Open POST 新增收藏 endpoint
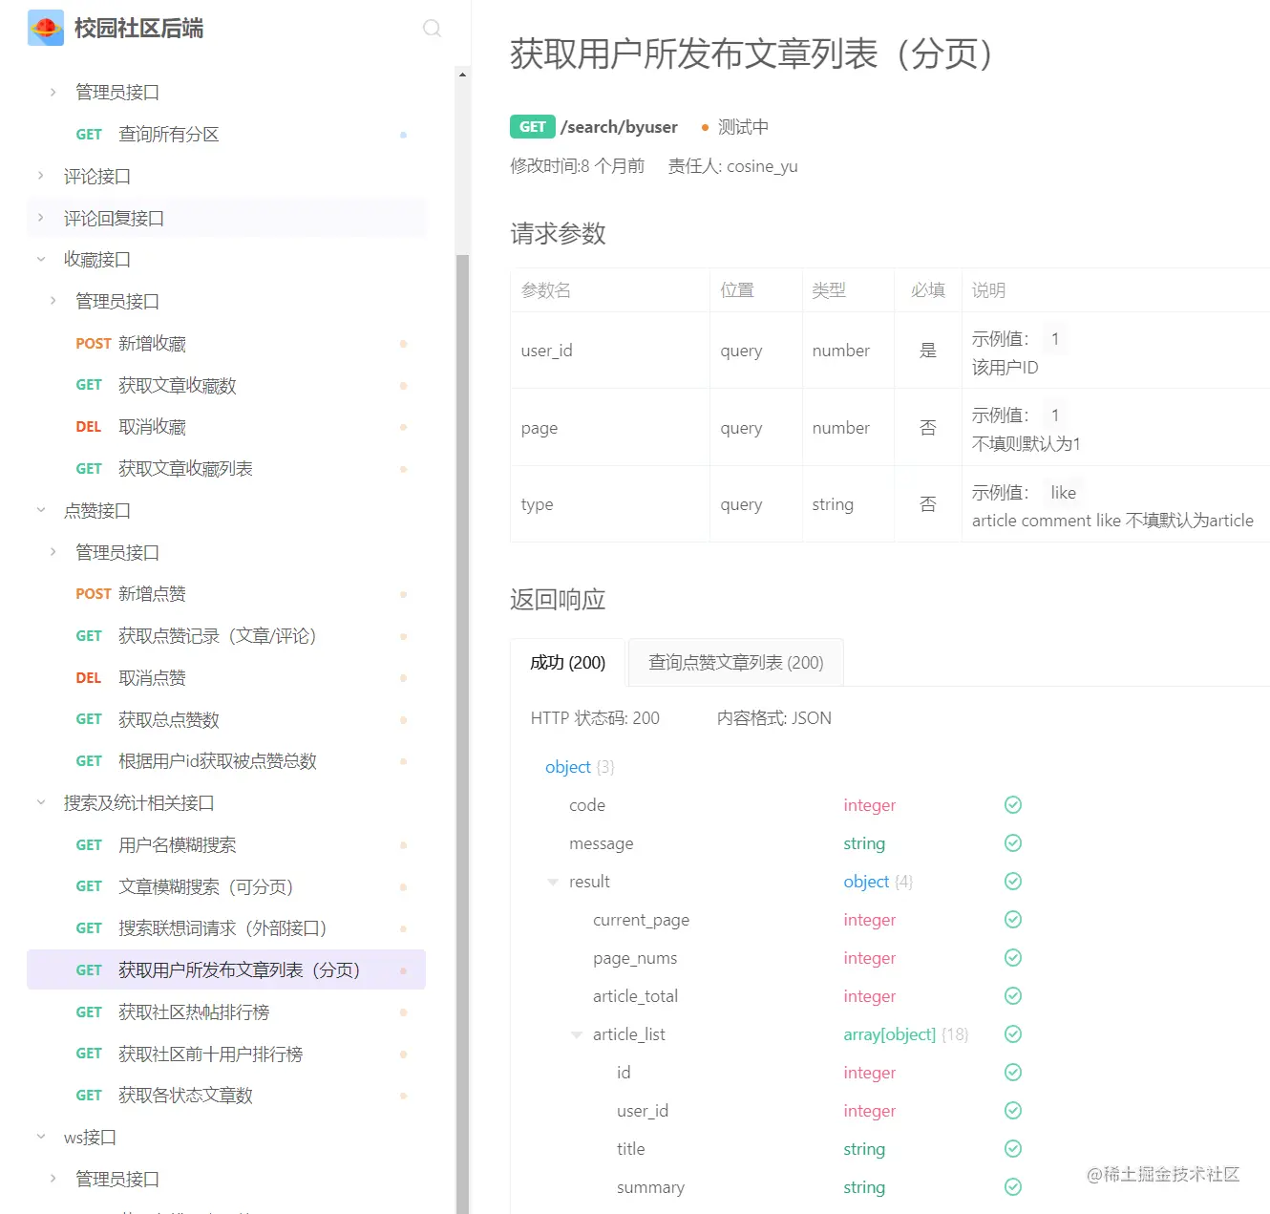 tap(226, 344)
